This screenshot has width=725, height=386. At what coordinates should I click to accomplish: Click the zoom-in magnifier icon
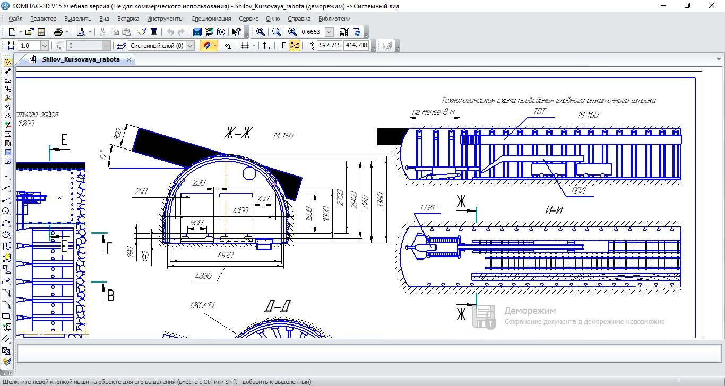pos(292,32)
